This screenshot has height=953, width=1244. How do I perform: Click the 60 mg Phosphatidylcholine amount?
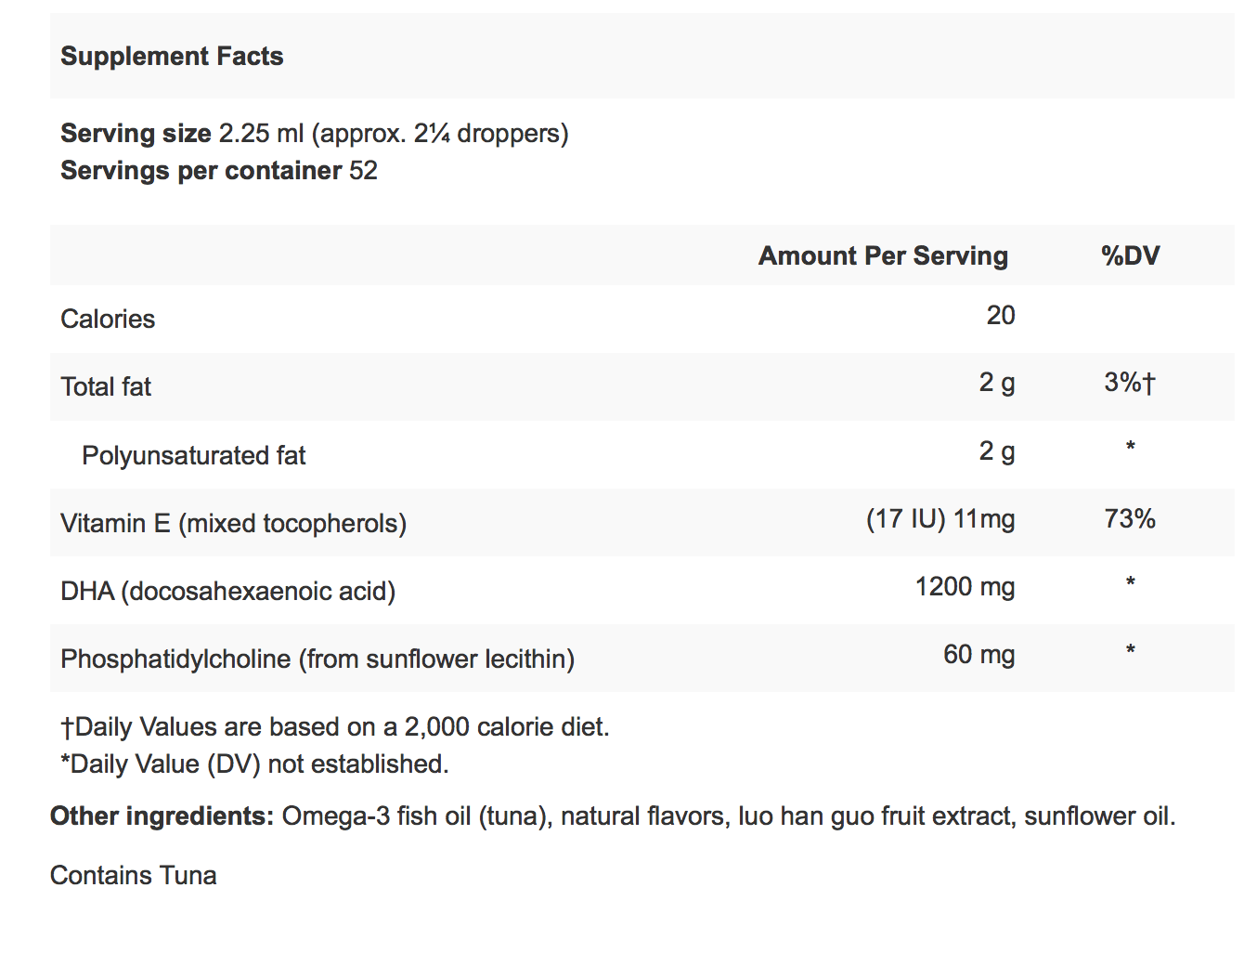978,655
